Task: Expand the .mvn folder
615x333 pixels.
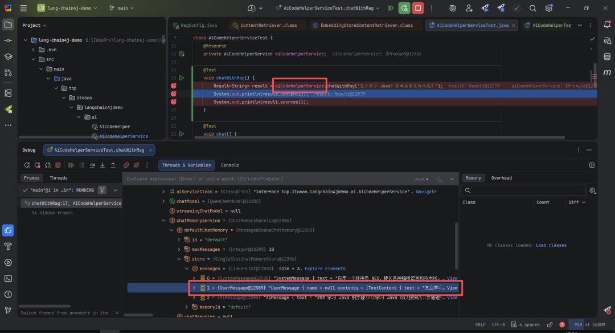Action: point(34,50)
